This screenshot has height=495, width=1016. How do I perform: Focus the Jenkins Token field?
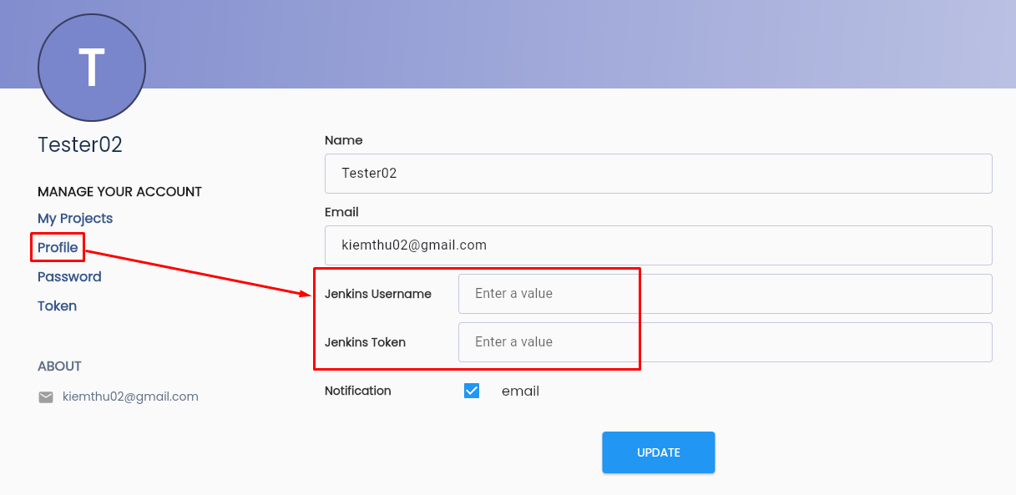(725, 342)
